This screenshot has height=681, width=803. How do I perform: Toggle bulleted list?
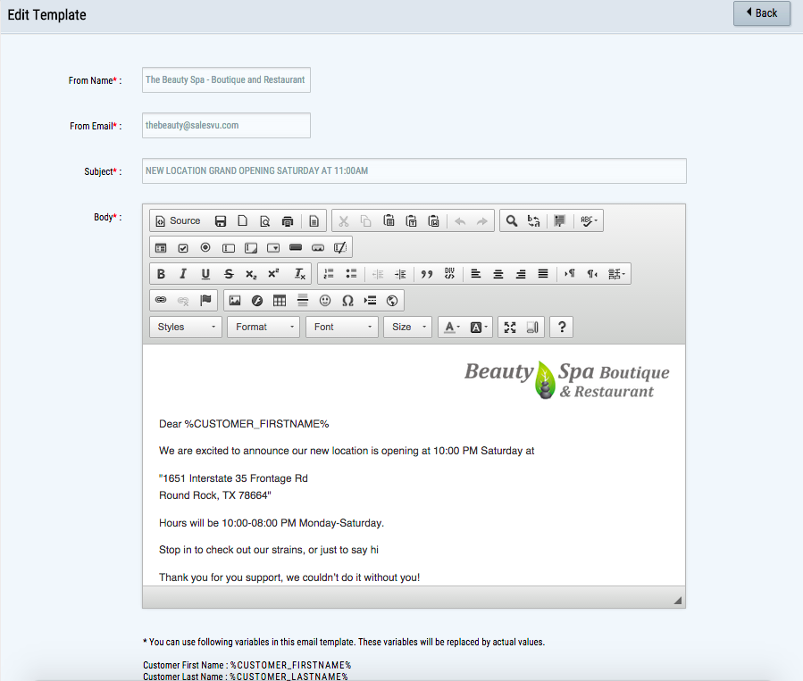[x=351, y=274]
